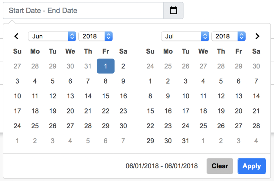Focus the Start Date - End Date field
This screenshot has height=181, width=274.
(x=83, y=11)
